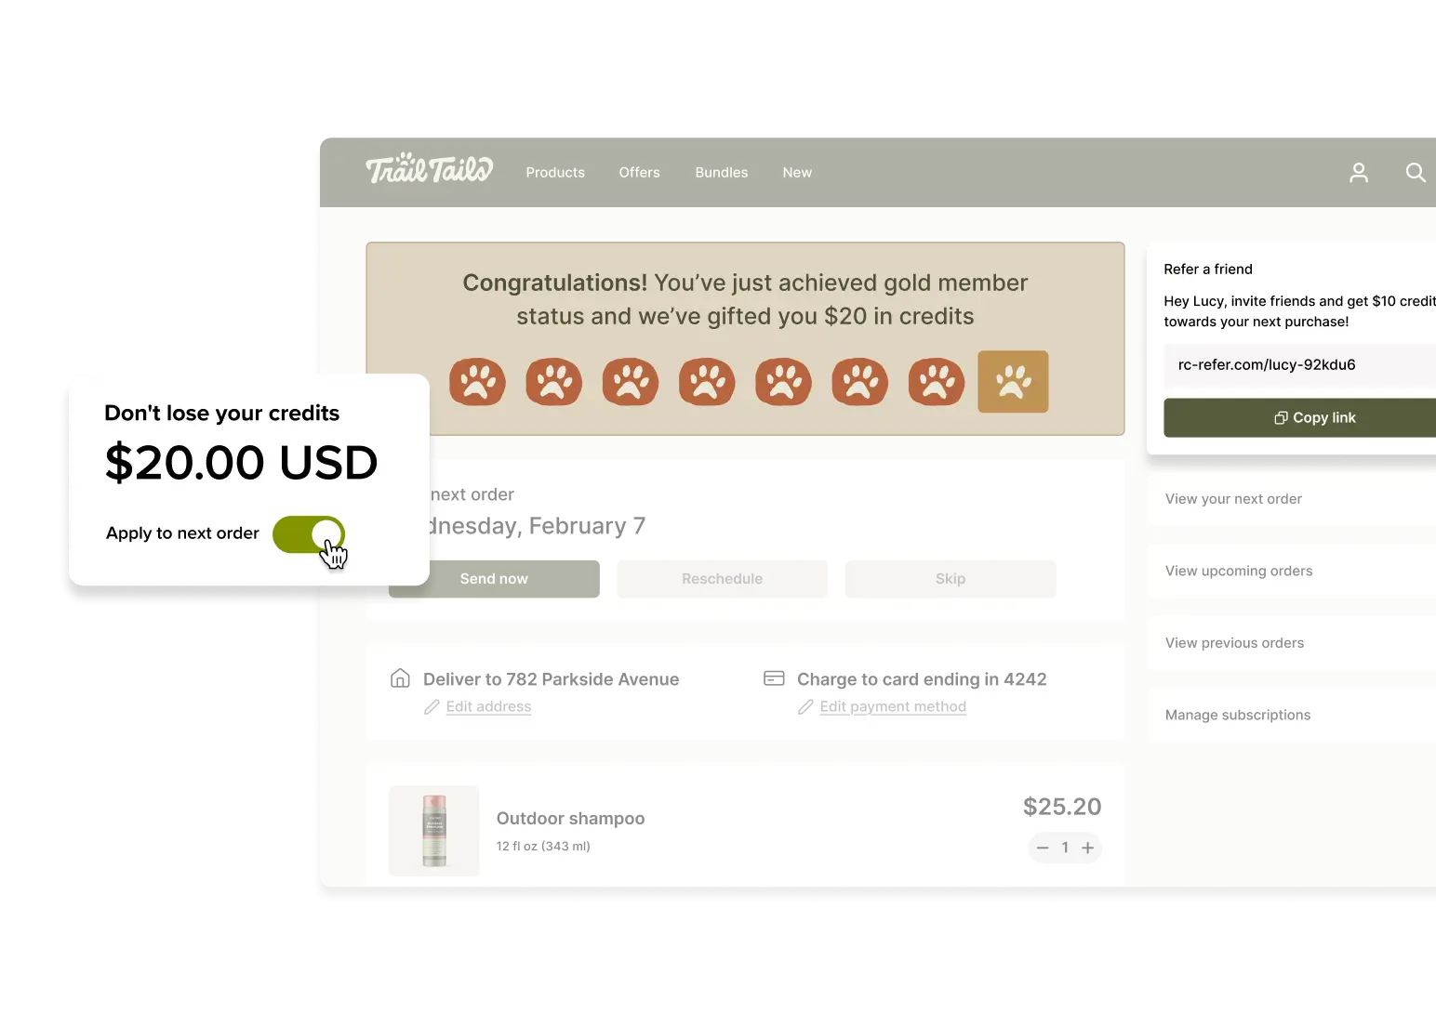Click the search magnifier icon
The width and height of the screenshot is (1436, 1026).
click(x=1416, y=173)
